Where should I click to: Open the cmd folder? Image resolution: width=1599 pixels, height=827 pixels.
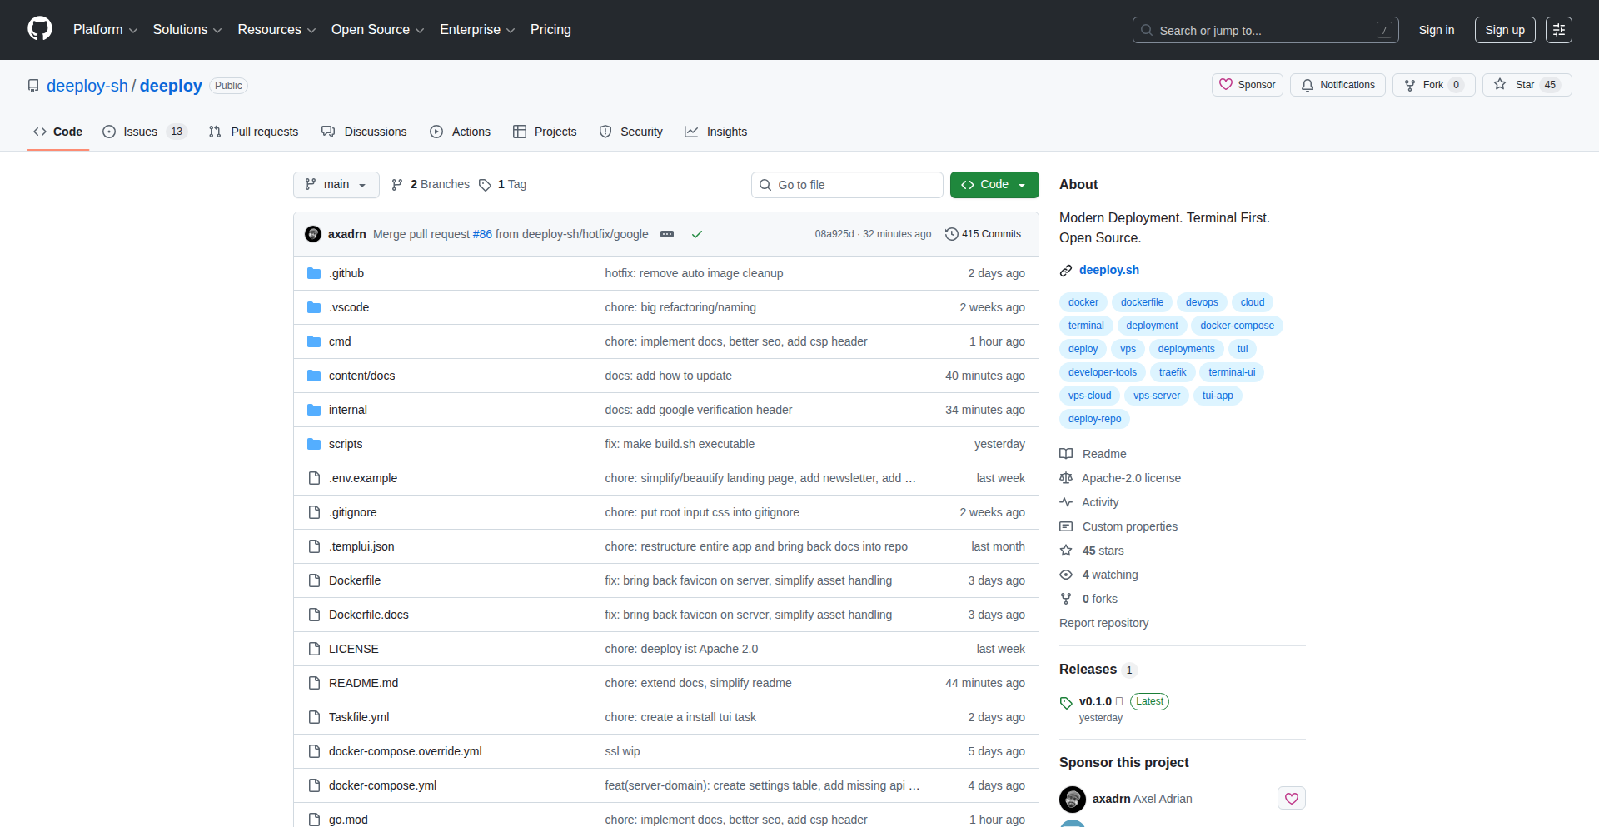[340, 341]
